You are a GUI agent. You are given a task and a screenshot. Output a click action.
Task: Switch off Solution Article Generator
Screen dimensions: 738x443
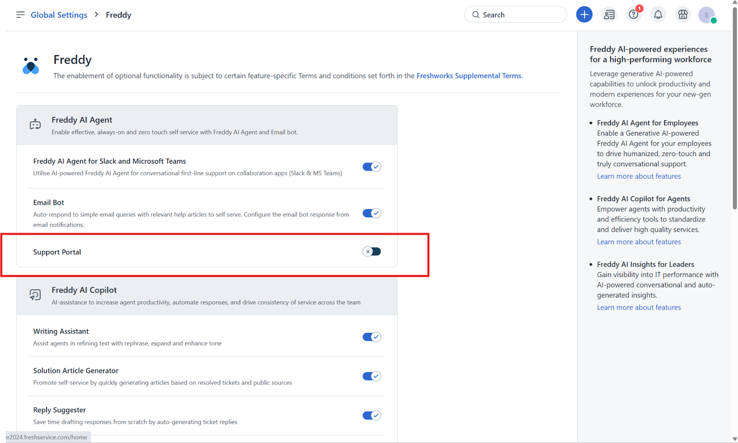371,376
